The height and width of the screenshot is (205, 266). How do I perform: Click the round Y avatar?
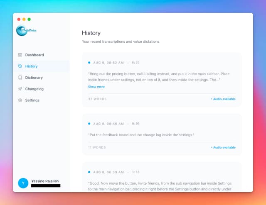(x=23, y=183)
